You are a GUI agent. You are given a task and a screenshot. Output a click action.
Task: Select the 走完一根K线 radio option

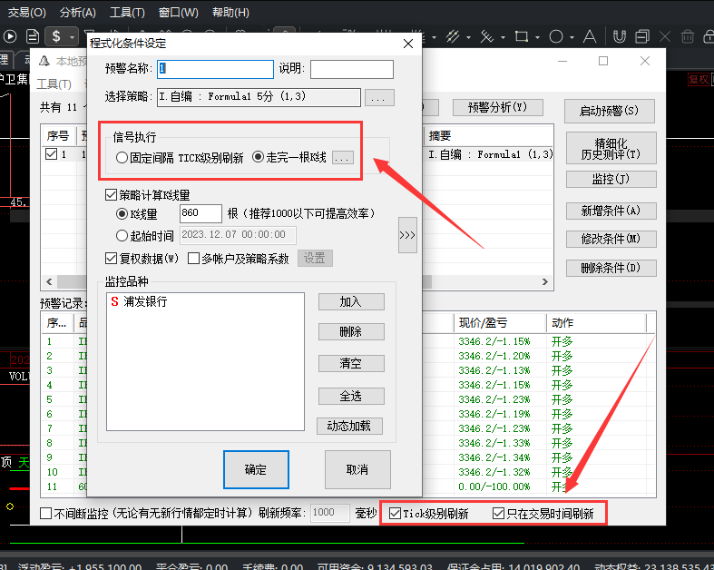pyautogui.click(x=289, y=158)
